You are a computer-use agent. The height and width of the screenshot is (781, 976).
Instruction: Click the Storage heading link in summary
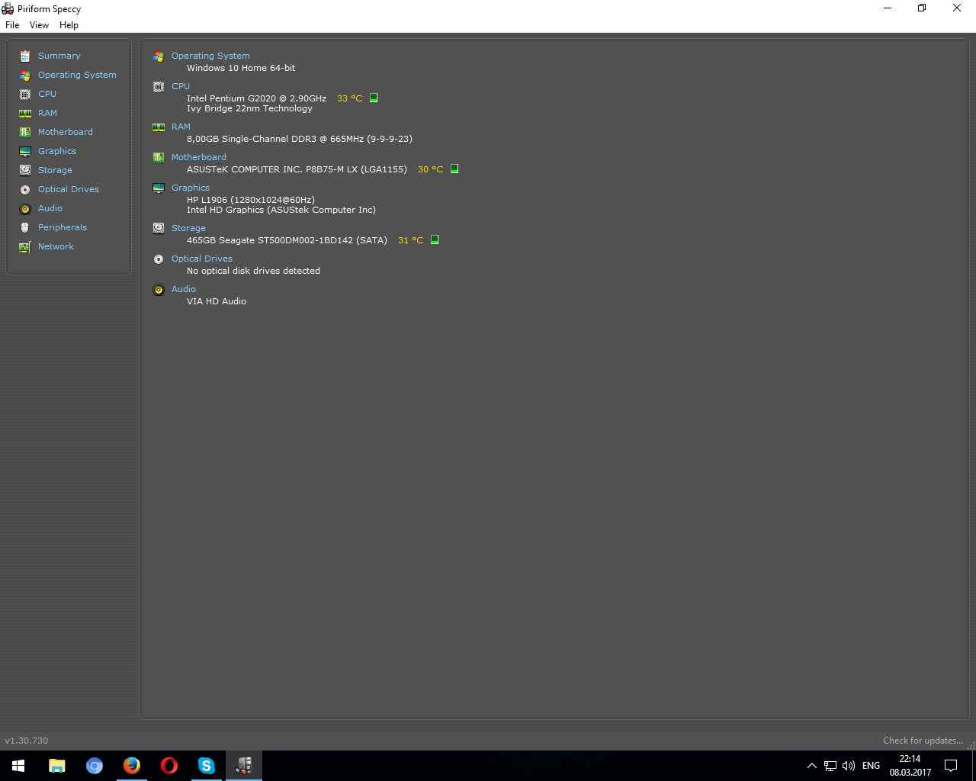188,228
